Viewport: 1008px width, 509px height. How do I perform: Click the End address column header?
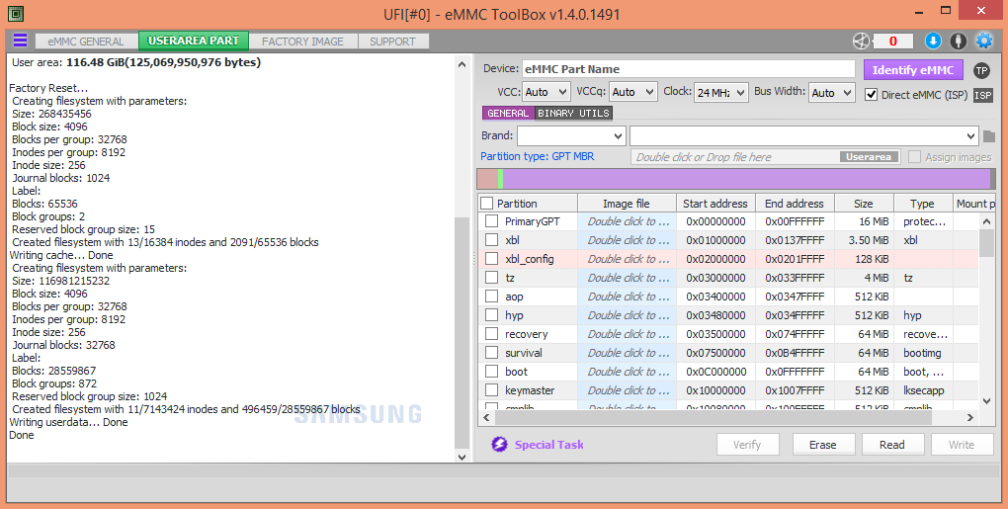(x=795, y=203)
